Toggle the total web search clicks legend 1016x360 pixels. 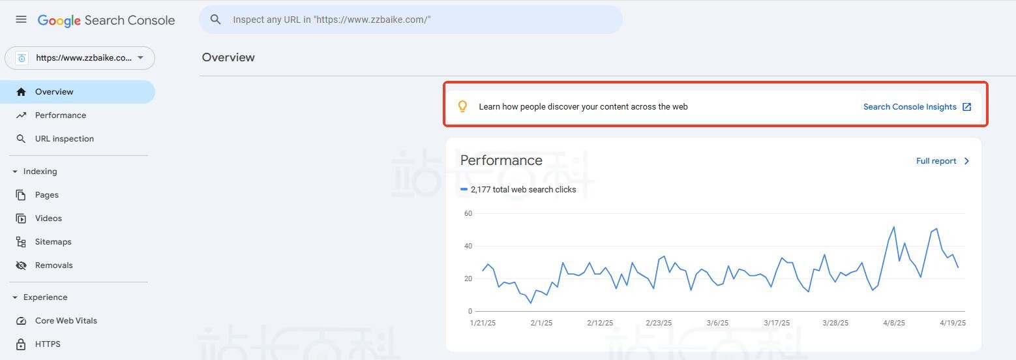point(518,190)
